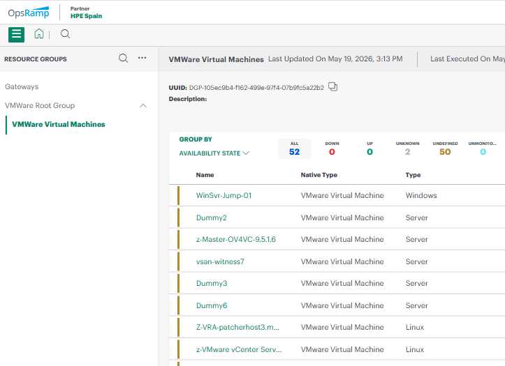Search within Resource Groups panel
The width and height of the screenshot is (505, 366).
coord(124,59)
